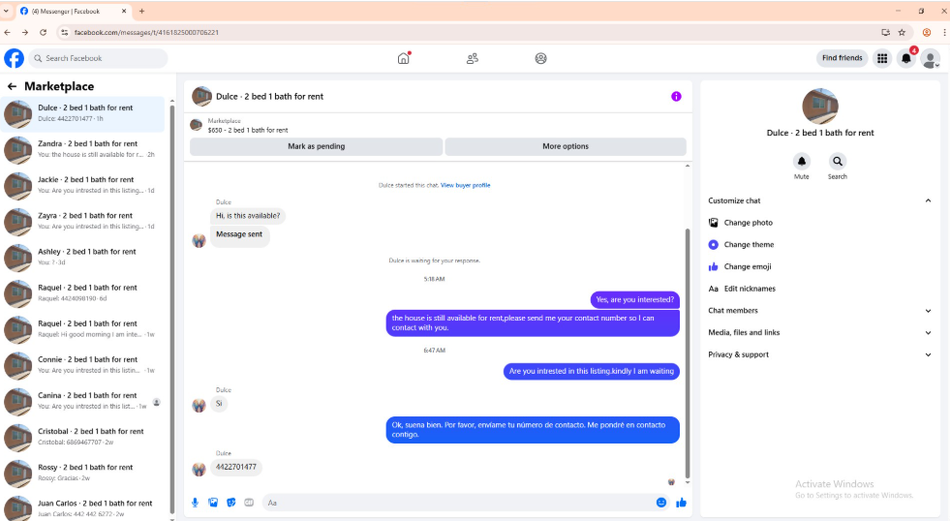
Task: Click the Change emoji thumbs-up icon
Action: (x=713, y=266)
